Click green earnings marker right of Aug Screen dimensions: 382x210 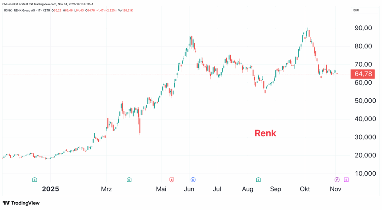(x=258, y=179)
